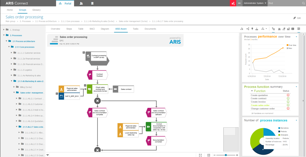The image size is (306, 157).
Task: Click the bar chart icon in the toolbar
Action: click(288, 29)
